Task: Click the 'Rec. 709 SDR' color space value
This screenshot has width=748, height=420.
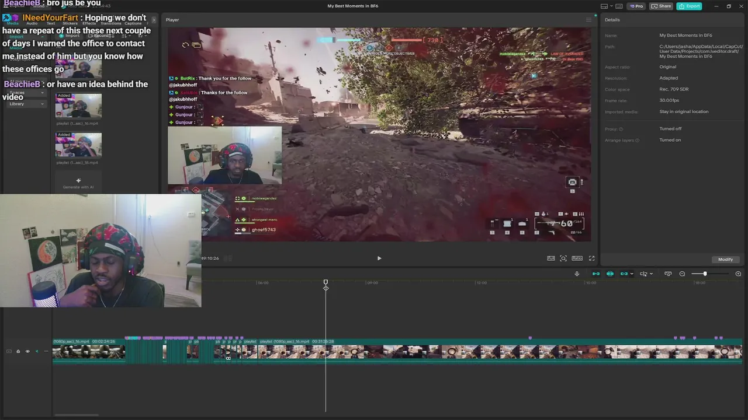Action: point(674,89)
